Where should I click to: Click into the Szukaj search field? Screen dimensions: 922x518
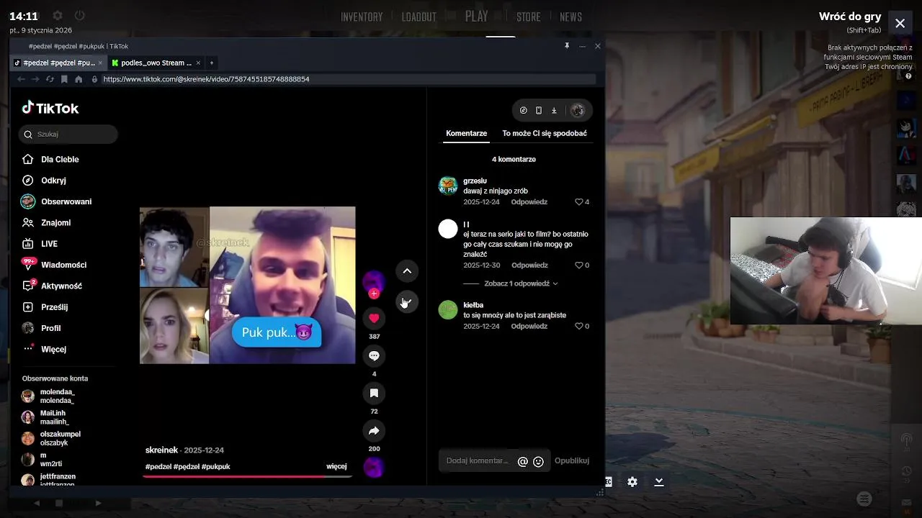(x=68, y=134)
